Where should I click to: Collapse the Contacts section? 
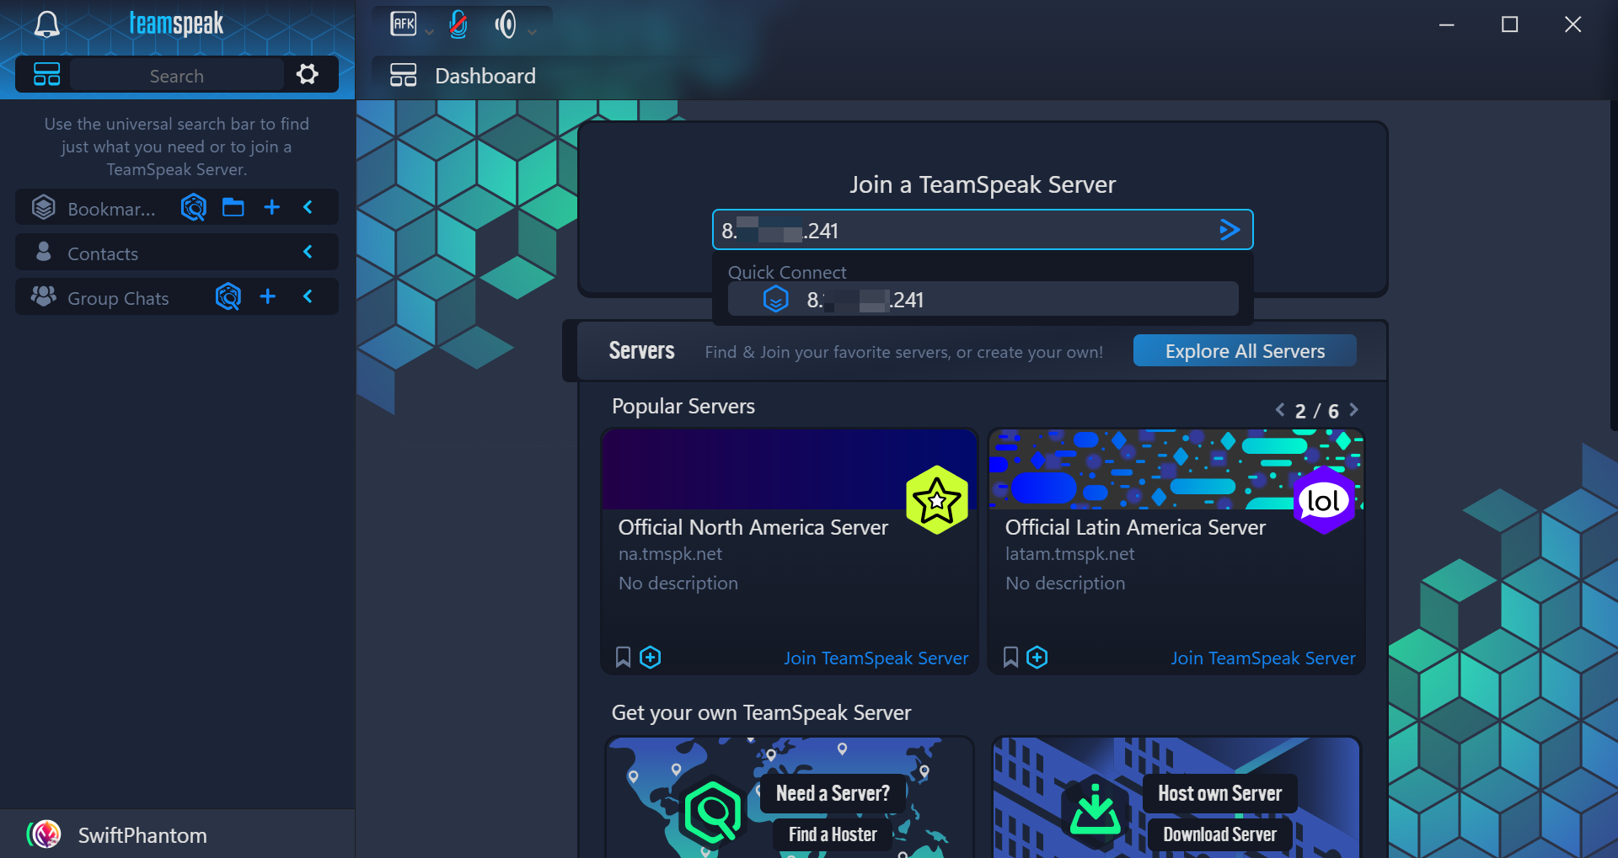click(308, 252)
